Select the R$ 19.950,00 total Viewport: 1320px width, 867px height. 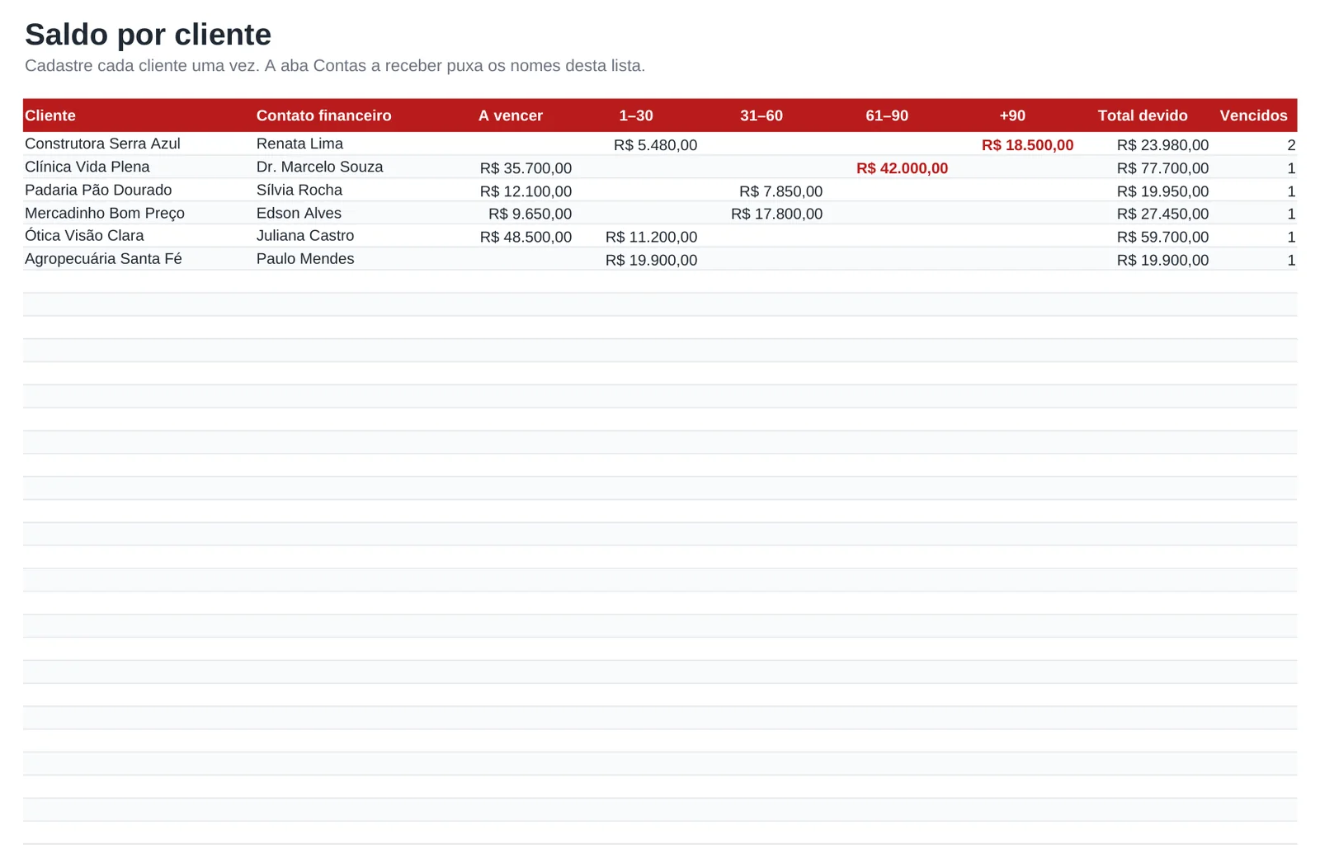pyautogui.click(x=1162, y=191)
